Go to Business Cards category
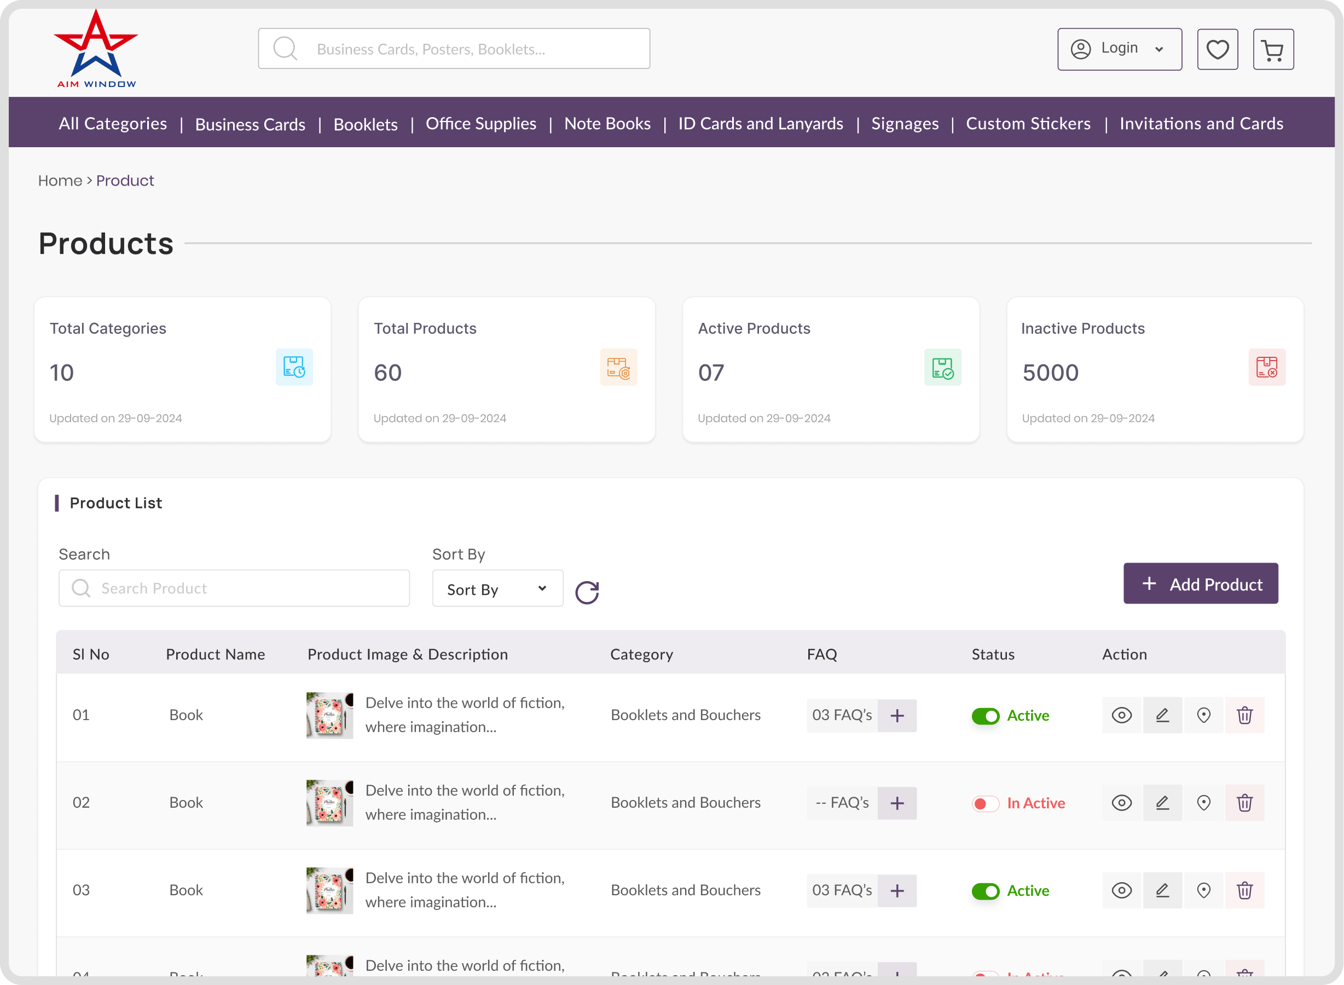The width and height of the screenshot is (1344, 985). click(250, 124)
